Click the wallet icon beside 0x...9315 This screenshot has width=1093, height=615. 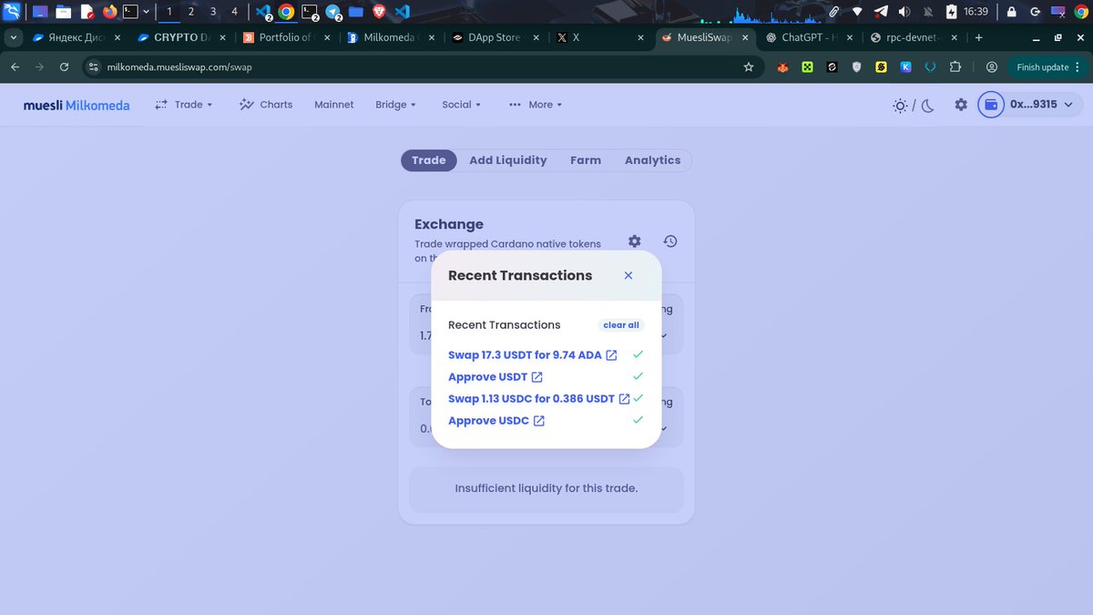pos(992,105)
